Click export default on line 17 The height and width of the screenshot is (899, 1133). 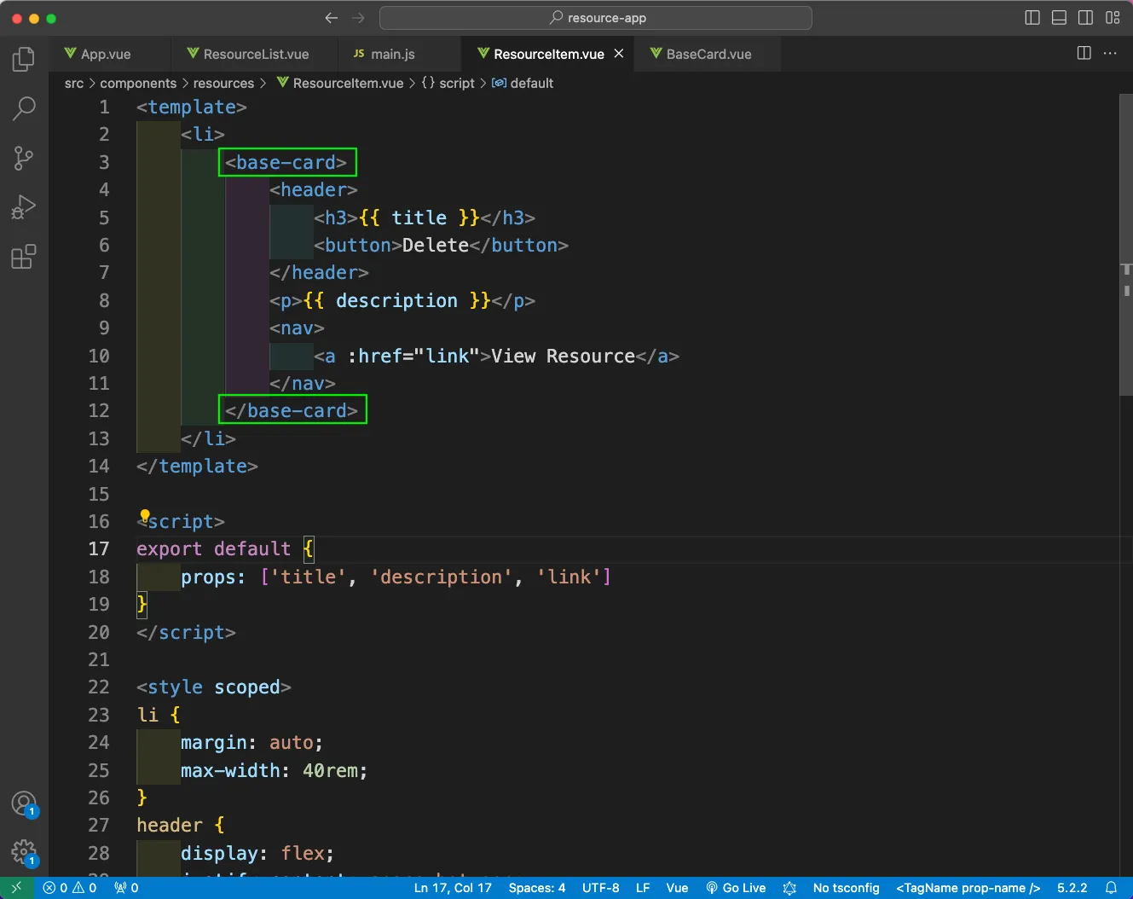[214, 549]
